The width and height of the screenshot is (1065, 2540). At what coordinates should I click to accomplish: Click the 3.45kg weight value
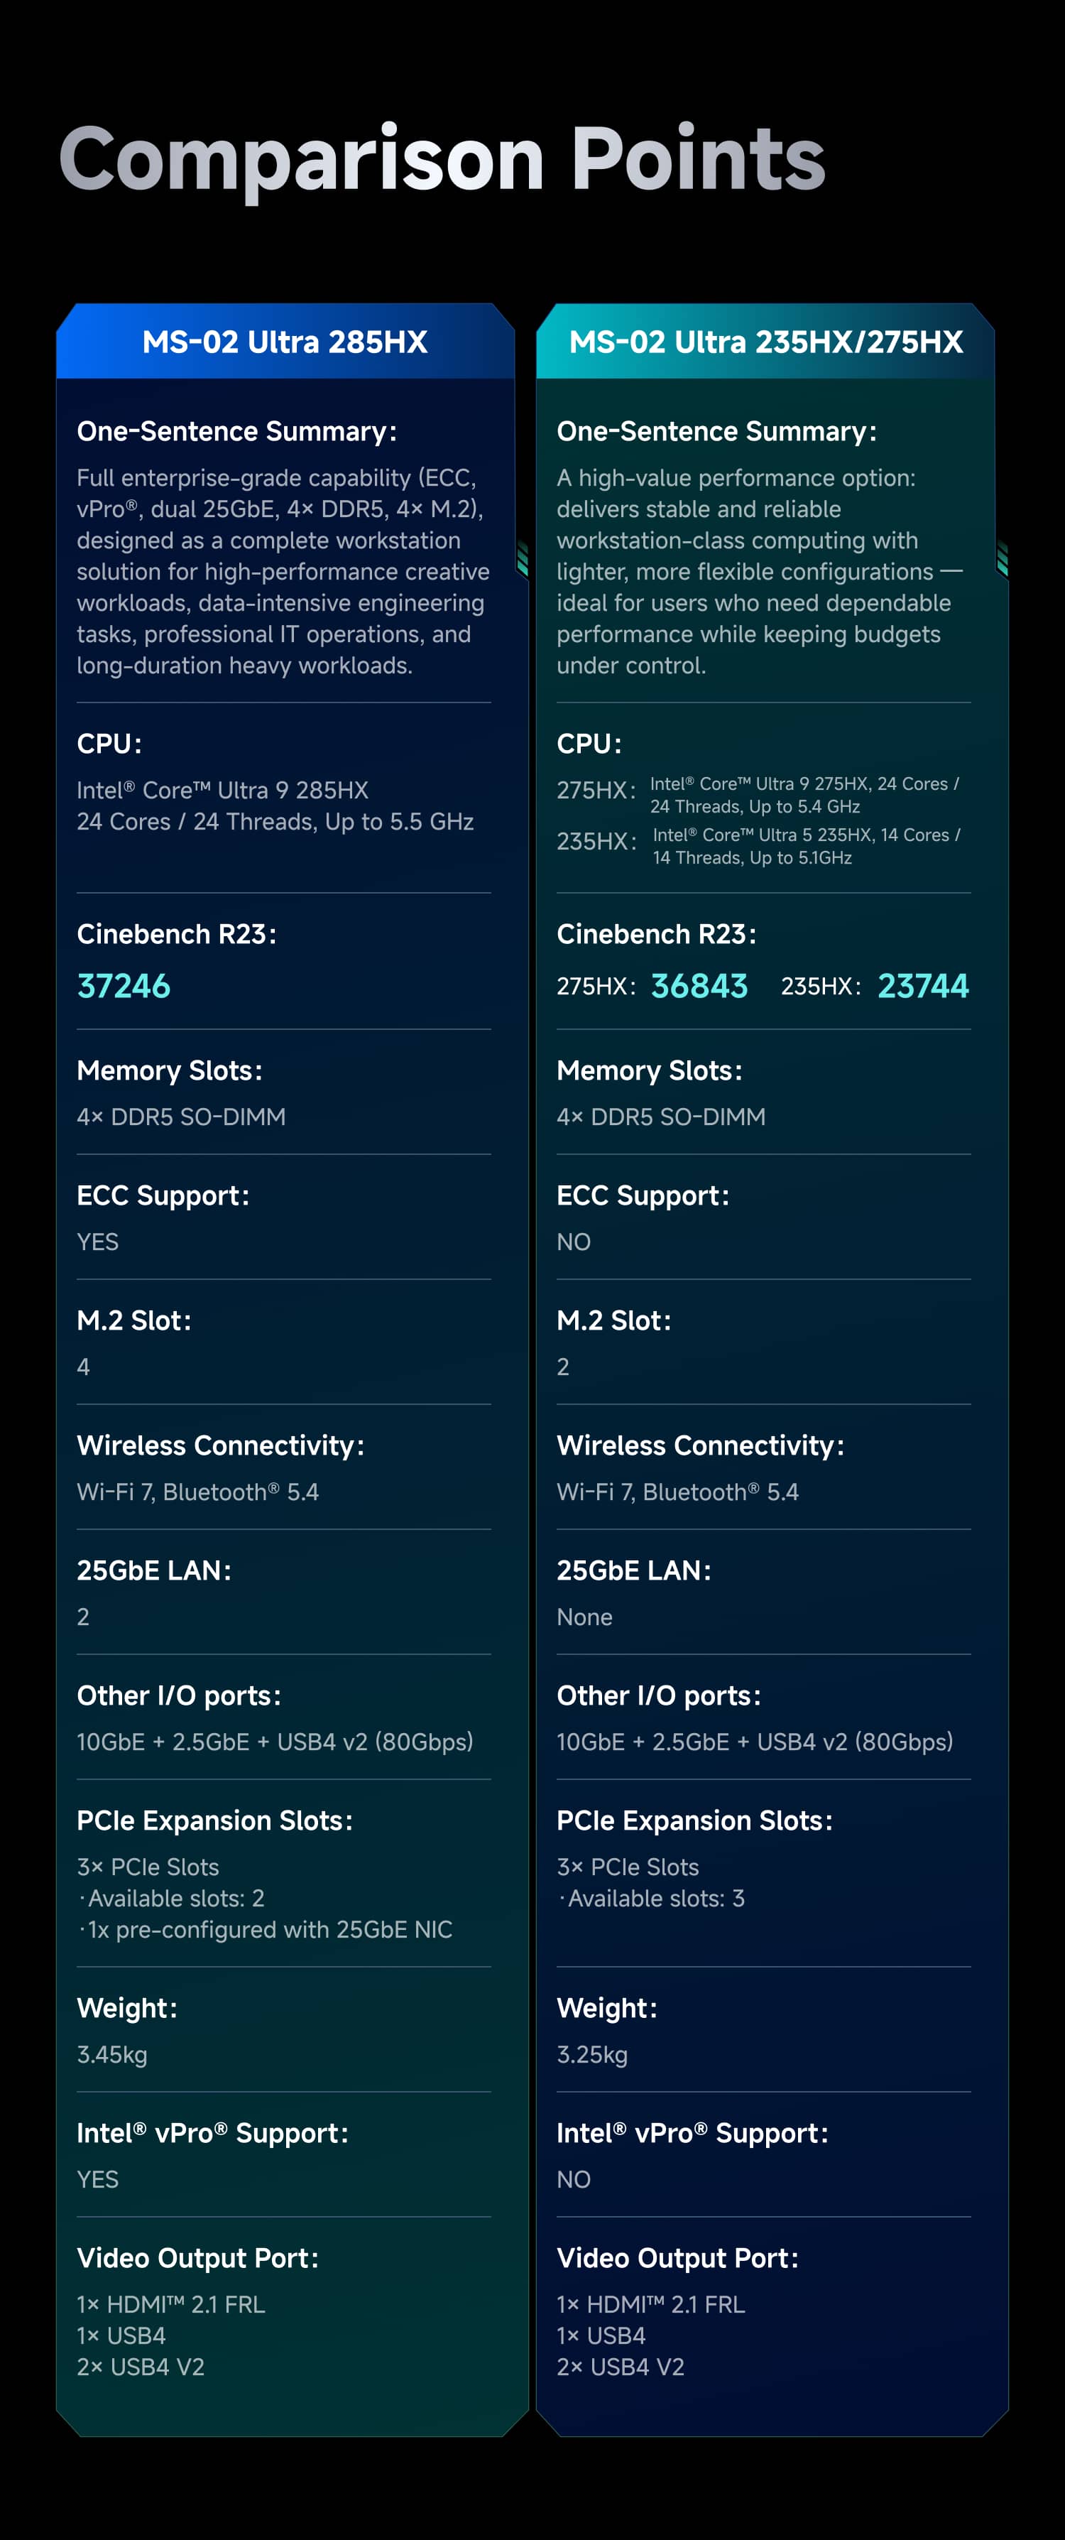(x=112, y=2055)
